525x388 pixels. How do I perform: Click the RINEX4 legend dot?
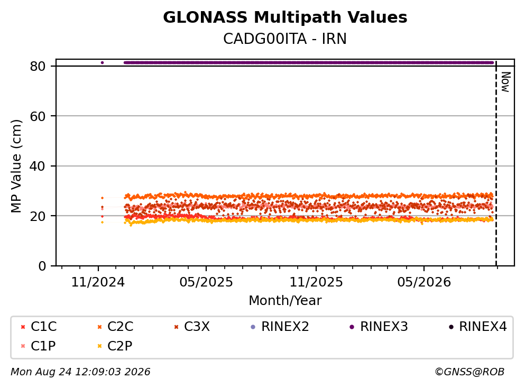click(x=451, y=327)
